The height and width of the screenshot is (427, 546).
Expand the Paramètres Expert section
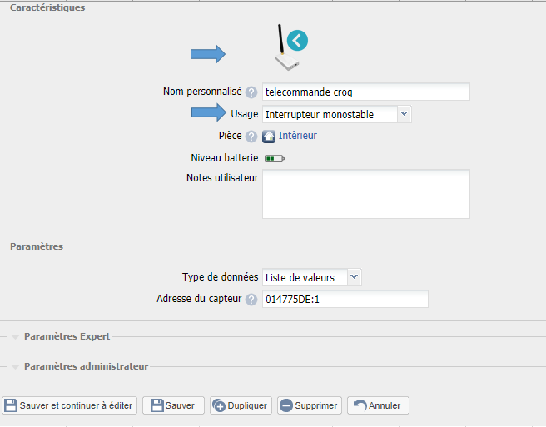click(67, 336)
